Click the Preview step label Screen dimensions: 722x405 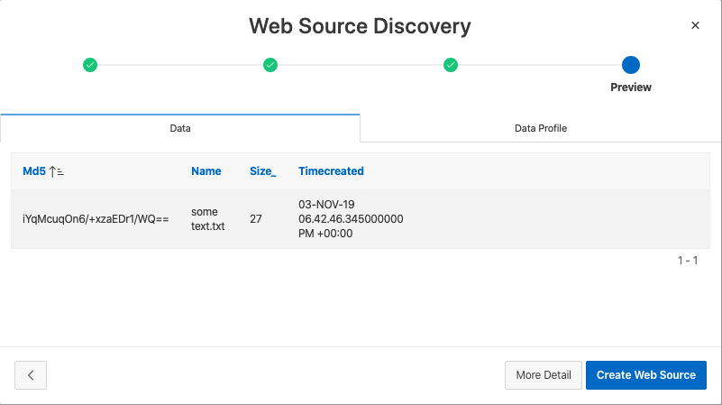631,87
